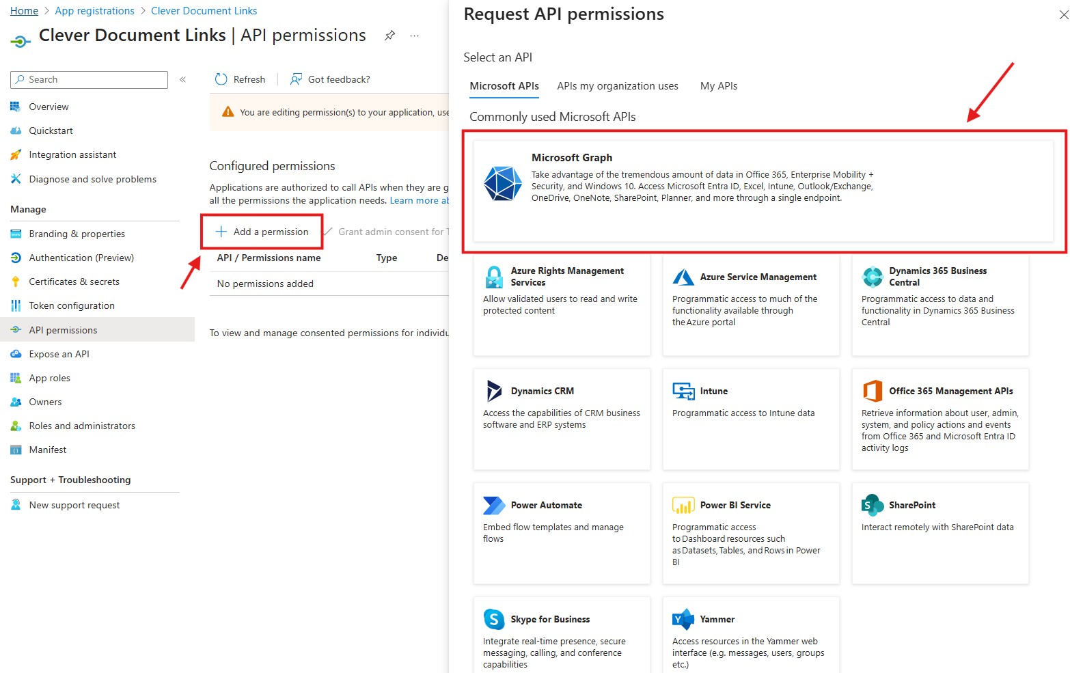Click the Type column header
Viewport: 1070px width, 673px height.
pos(387,258)
